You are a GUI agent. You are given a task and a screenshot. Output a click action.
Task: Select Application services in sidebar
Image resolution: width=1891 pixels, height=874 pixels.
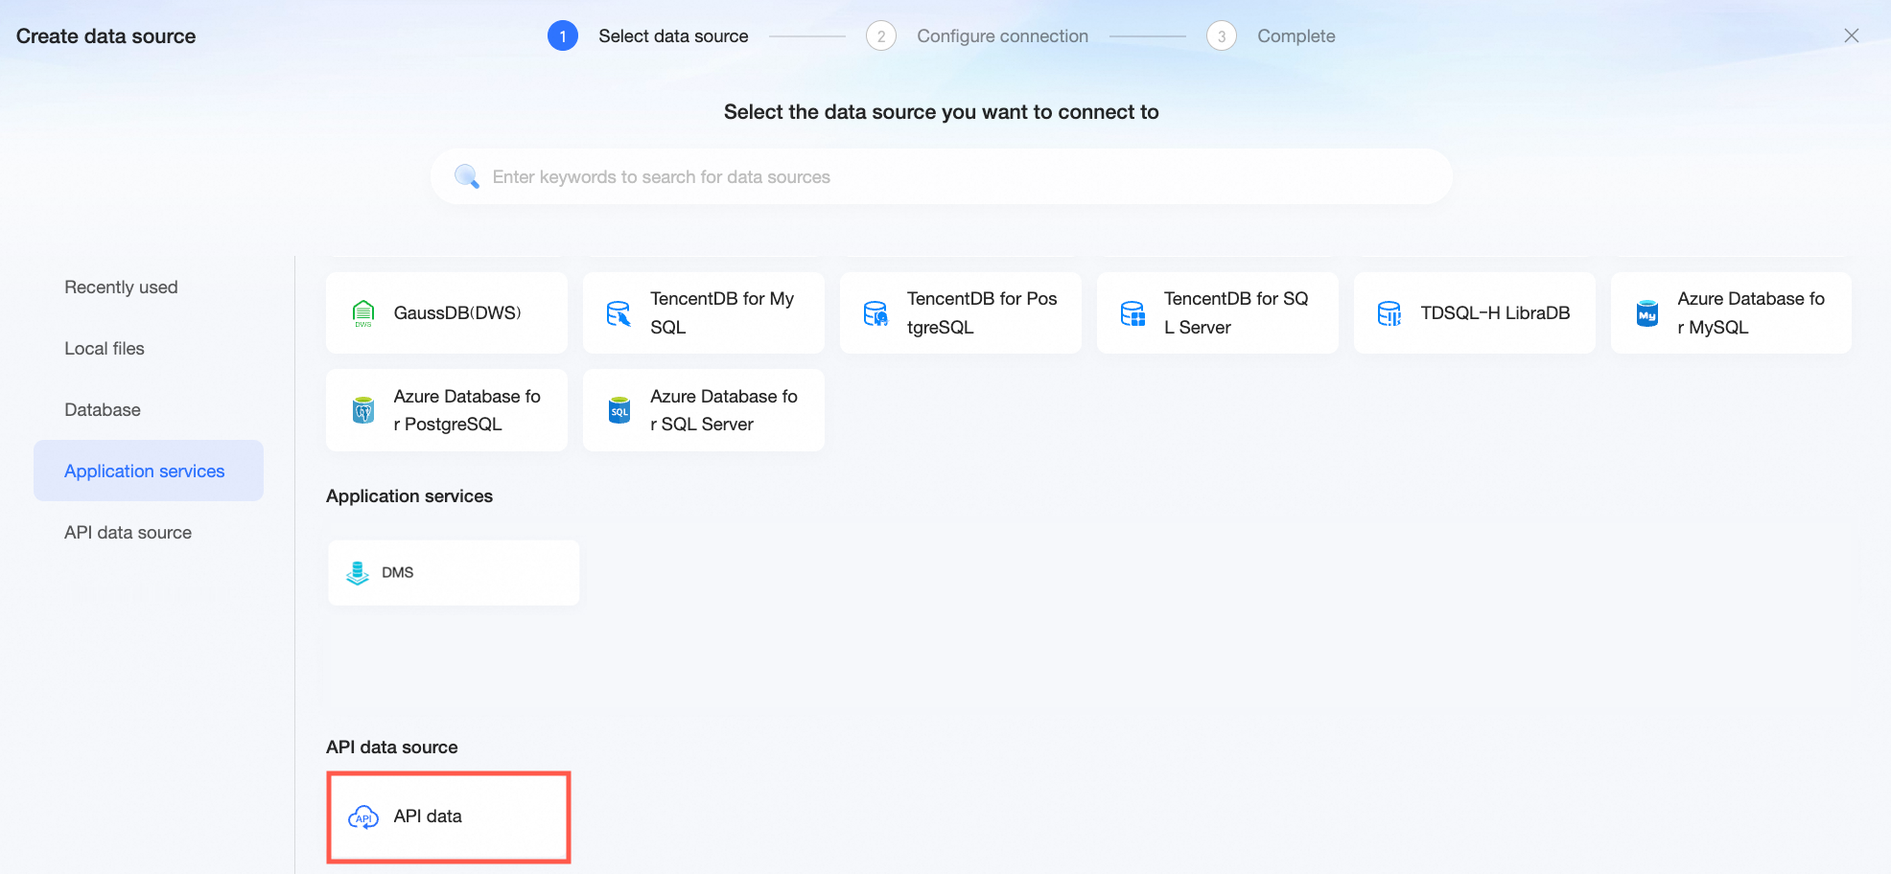coord(149,471)
